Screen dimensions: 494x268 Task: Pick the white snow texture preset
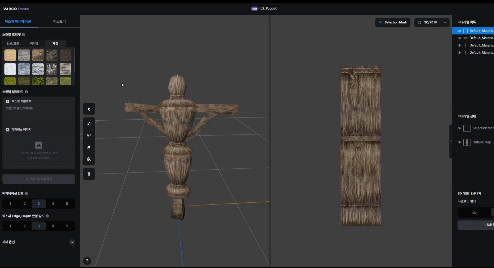10,69
